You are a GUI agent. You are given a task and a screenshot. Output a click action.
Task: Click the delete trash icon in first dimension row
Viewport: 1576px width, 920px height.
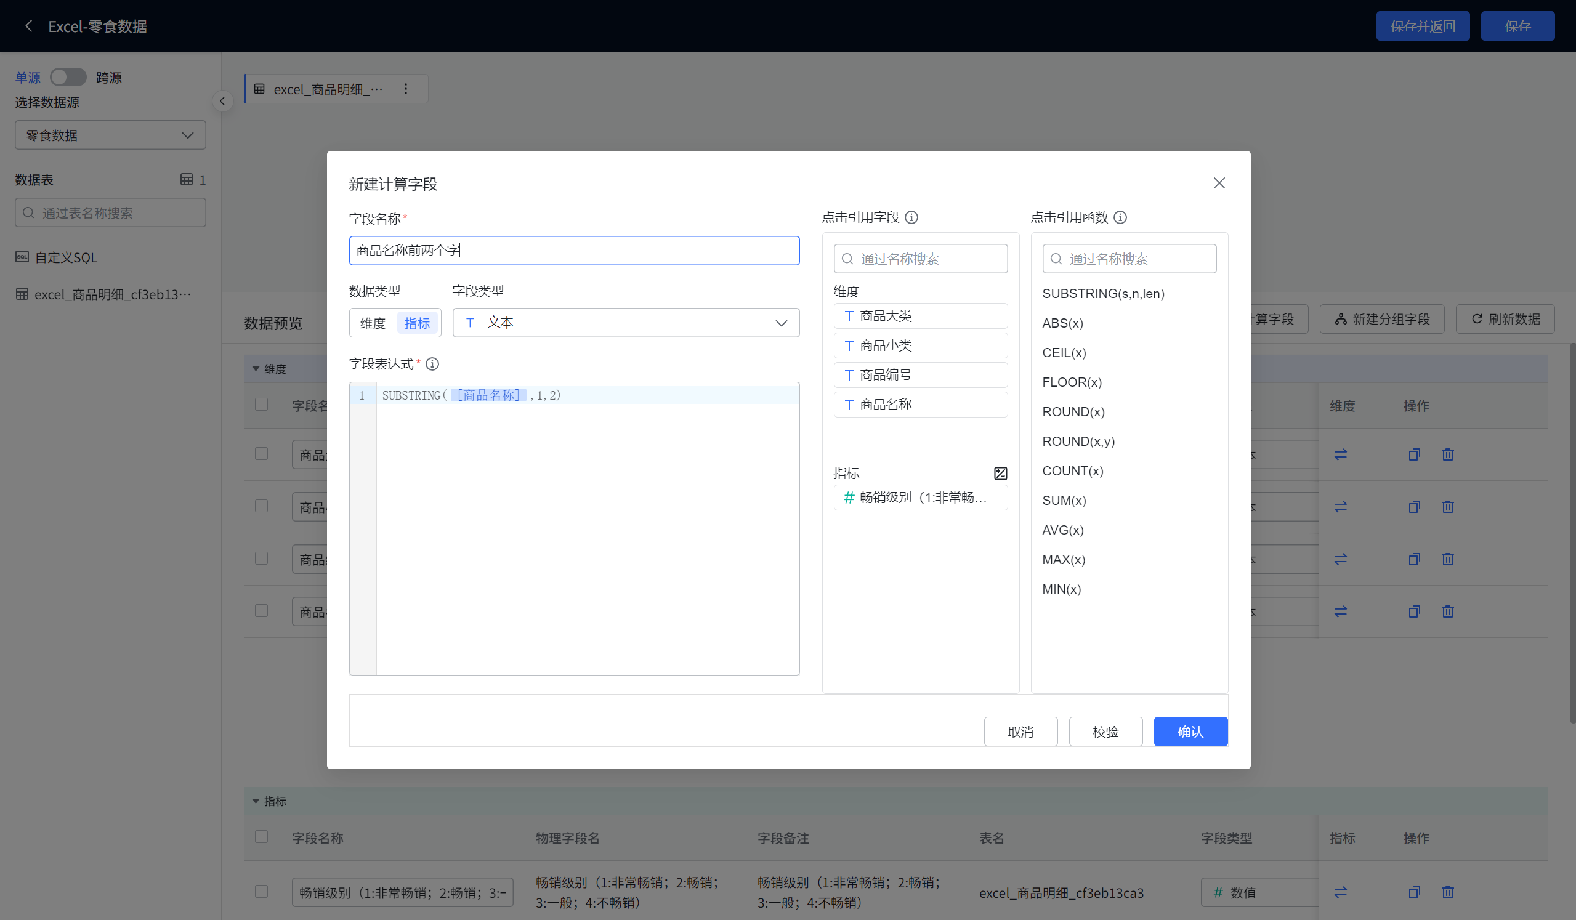(x=1447, y=454)
